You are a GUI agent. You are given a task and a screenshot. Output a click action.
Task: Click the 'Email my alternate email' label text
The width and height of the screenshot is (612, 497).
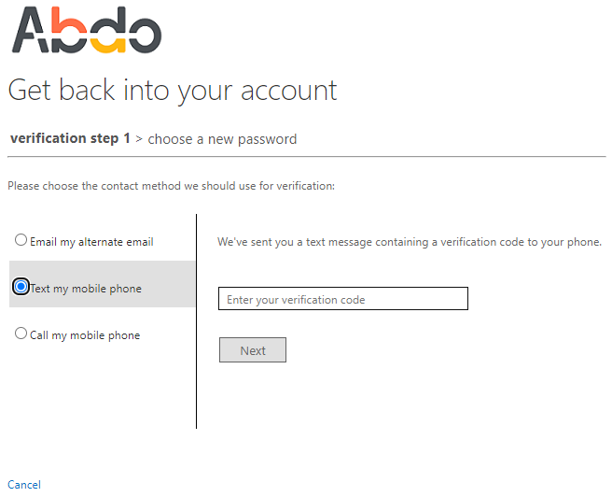coord(91,242)
